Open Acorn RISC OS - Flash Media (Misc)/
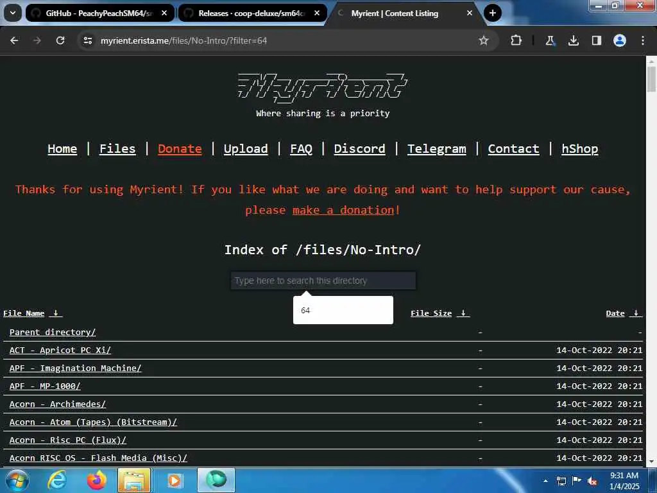The image size is (657, 493). click(x=98, y=458)
